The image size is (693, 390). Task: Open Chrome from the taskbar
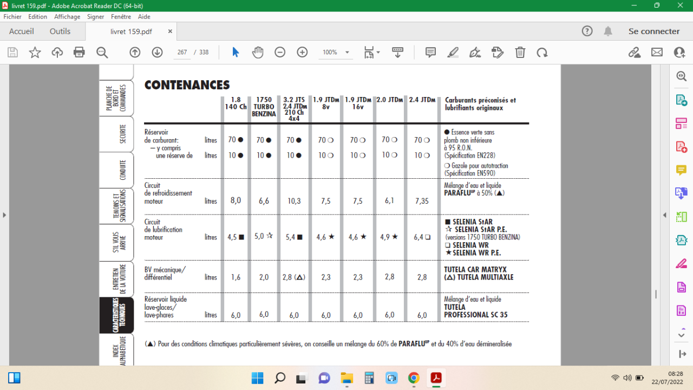pyautogui.click(x=413, y=378)
